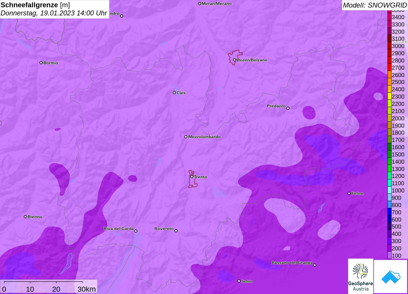The width and height of the screenshot is (408, 294).
Task: Click the blue cloud app logo
Action: pyautogui.click(x=391, y=277)
